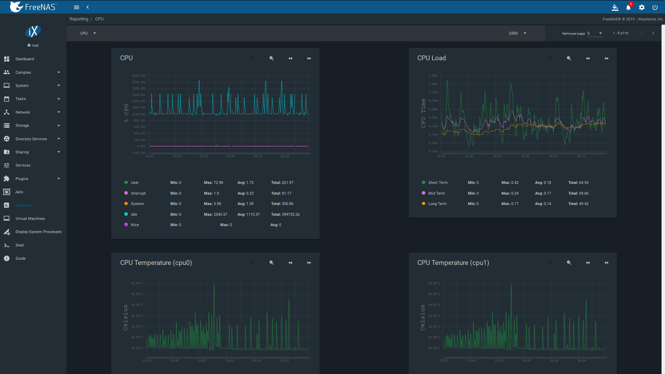Viewport: 665px width, 374px height.
Task: Step forward on CPU graph timeline
Action: (309, 59)
